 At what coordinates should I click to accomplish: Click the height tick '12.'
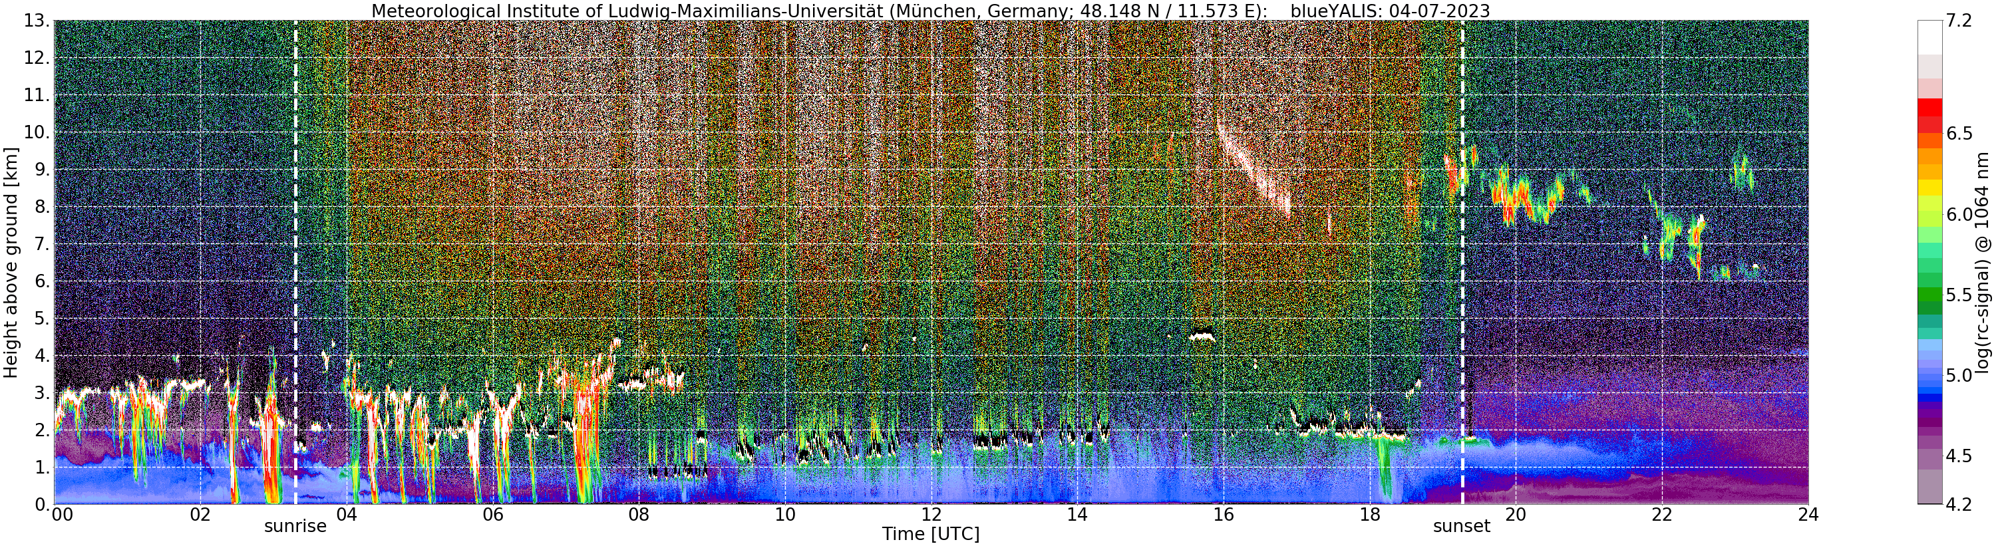click(37, 59)
